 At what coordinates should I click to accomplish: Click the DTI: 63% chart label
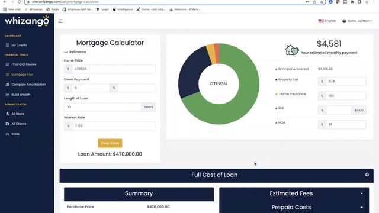tap(219, 84)
